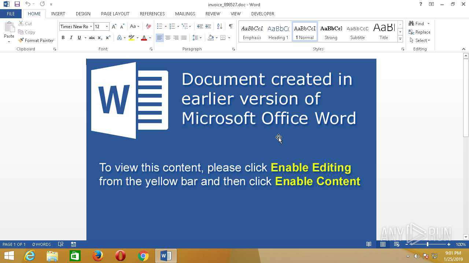Show paragraph marks with the pilcrow icon
The height and width of the screenshot is (263, 469).
(x=230, y=26)
